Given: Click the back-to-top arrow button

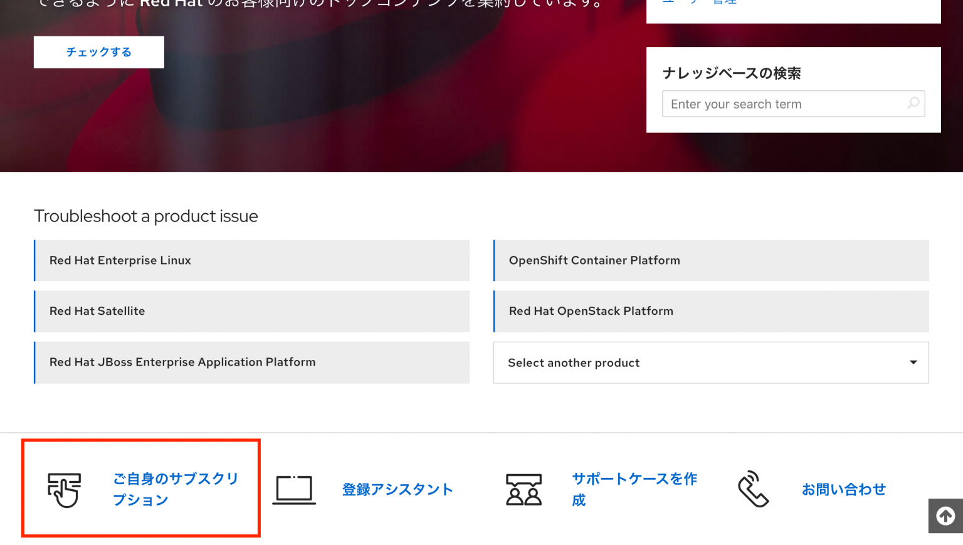Looking at the screenshot, I should point(945,516).
